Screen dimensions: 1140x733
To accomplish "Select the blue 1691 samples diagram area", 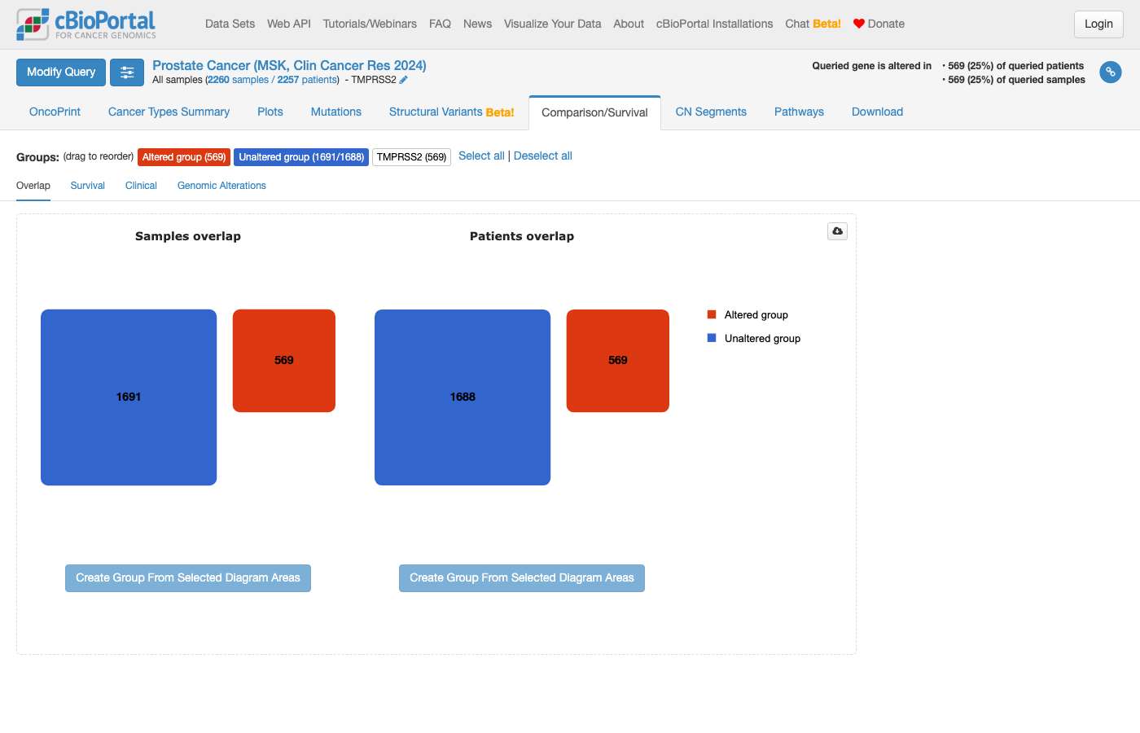I will pyautogui.click(x=129, y=397).
